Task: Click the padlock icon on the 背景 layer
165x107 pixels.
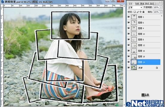Action: click(157, 68)
